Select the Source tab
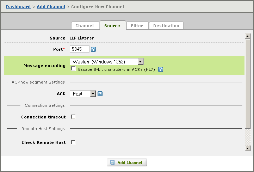Viewport: 254px width, 172px height. click(113, 25)
